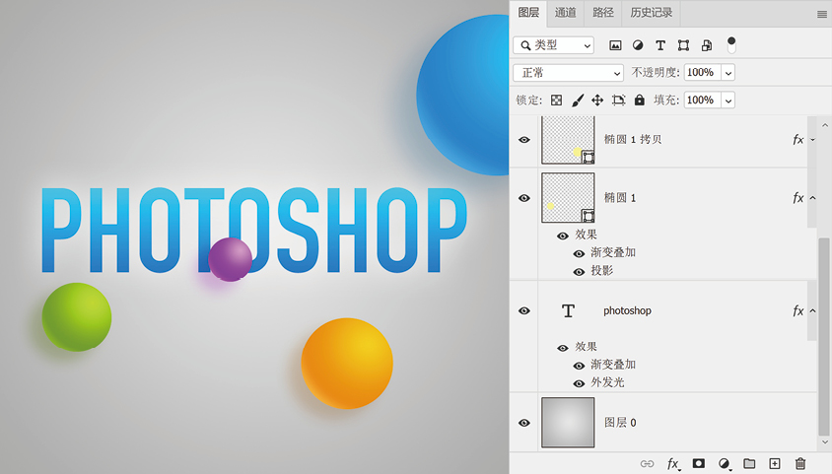The image size is (832, 474).
Task: Filter for pixel layers icon
Action: [x=615, y=45]
